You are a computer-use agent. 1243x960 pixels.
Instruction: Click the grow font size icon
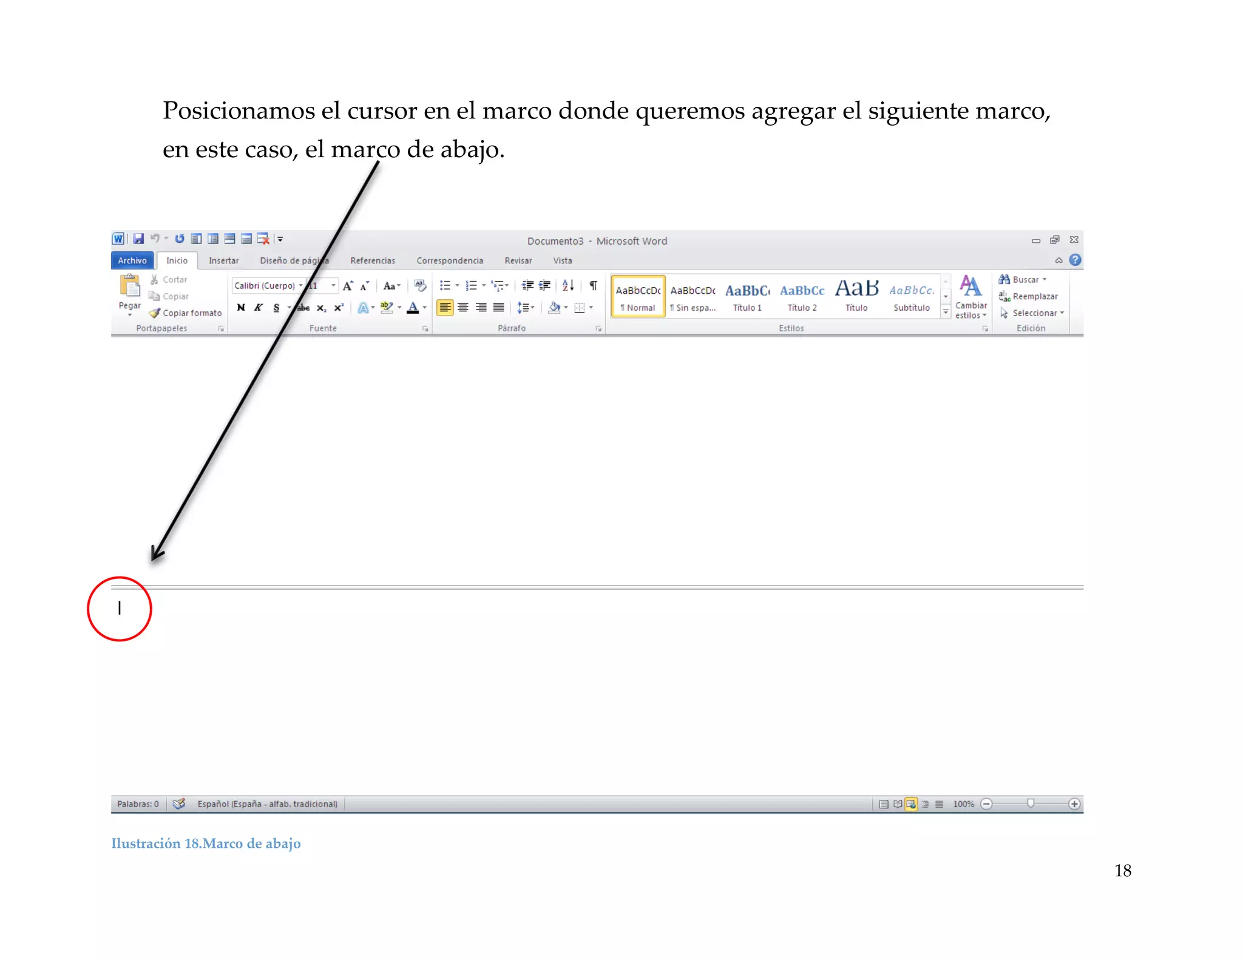[x=348, y=286]
